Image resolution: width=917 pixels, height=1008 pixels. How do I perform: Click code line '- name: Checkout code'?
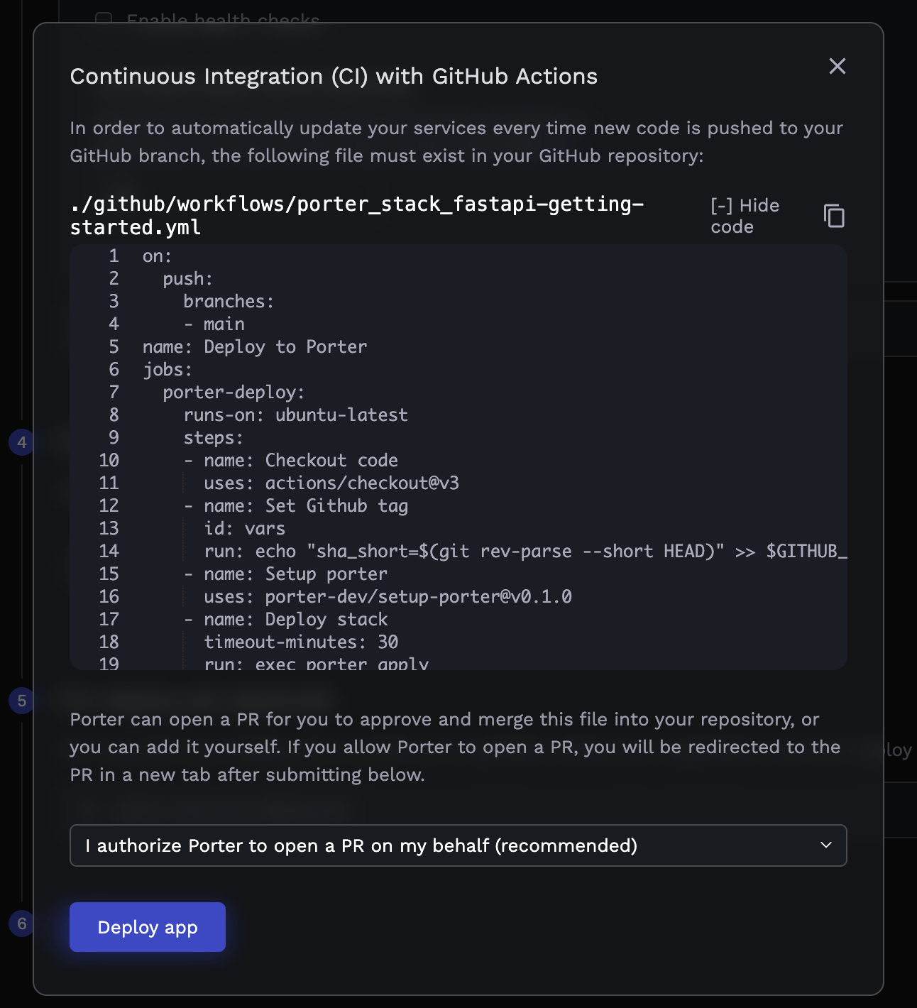(291, 461)
